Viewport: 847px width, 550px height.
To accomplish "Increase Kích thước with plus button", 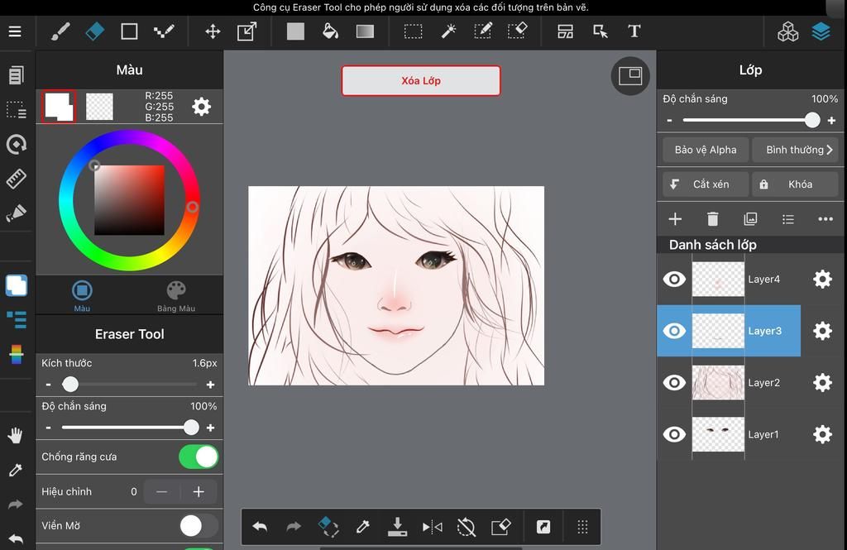I will tap(211, 385).
